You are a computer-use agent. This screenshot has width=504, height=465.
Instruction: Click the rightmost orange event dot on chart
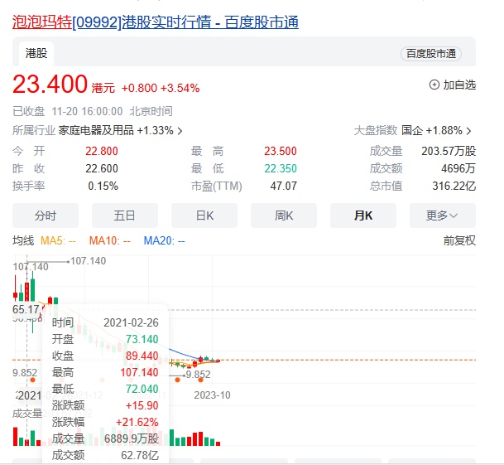pyautogui.click(x=200, y=380)
